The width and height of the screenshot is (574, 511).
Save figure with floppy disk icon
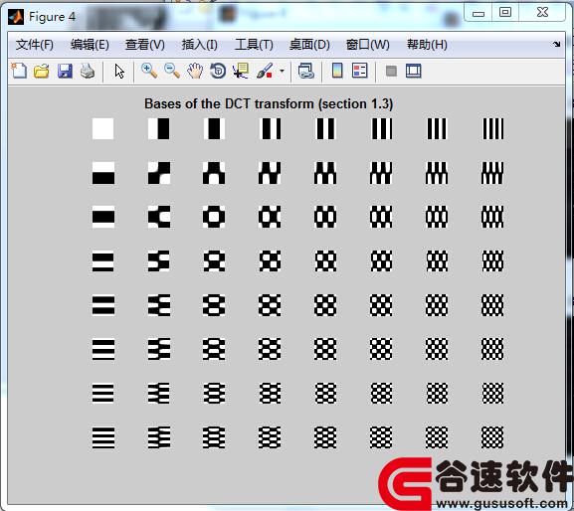click(65, 71)
